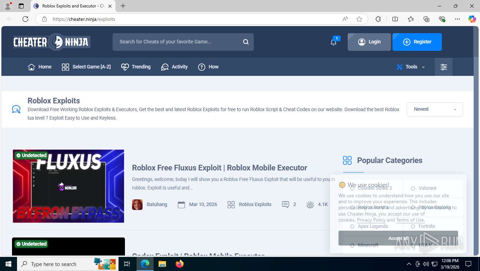The image size is (480, 271).
Task: Click the Popular Categories grid icon
Action: click(347, 161)
